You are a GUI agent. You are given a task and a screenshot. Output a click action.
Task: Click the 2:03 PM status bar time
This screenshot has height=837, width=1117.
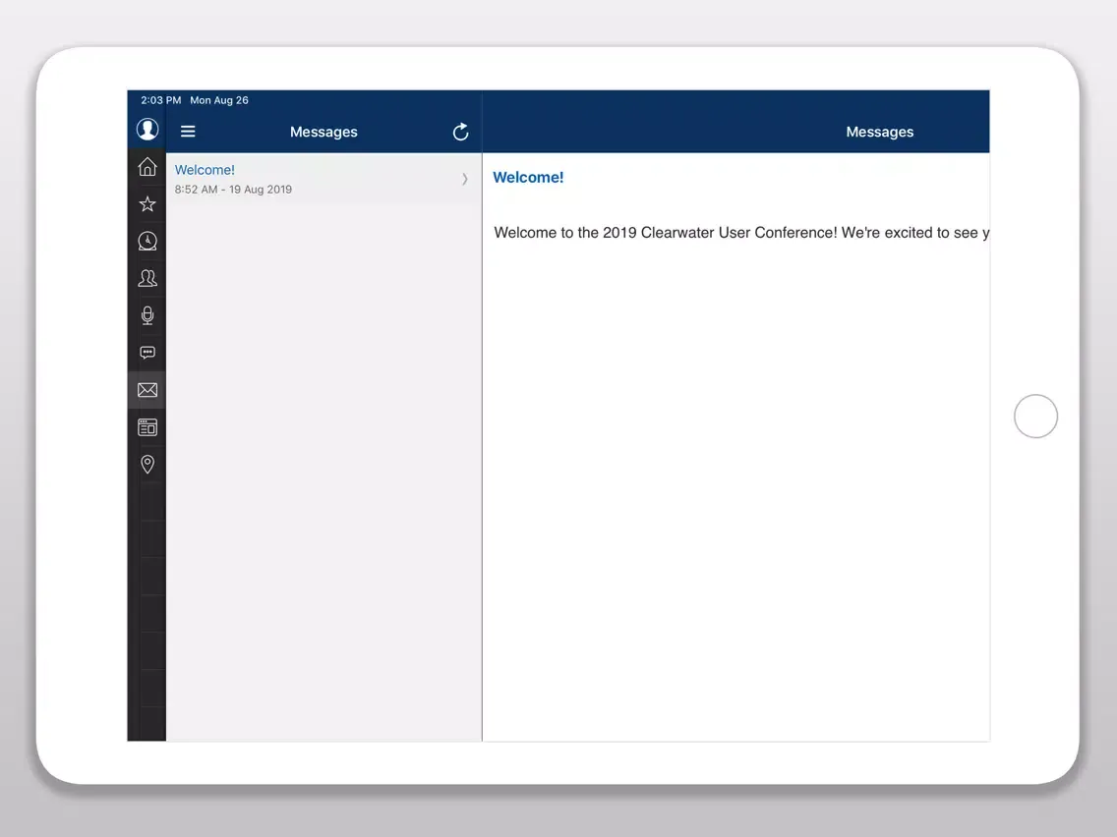[x=161, y=100]
